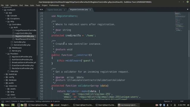Open the Edit menu

(7, 5)
